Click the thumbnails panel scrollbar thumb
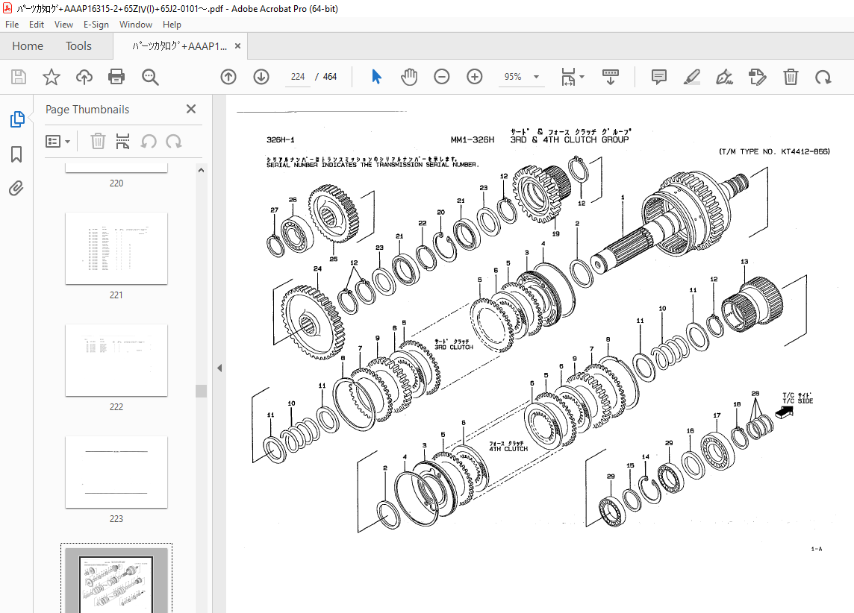Viewport: 854px width, 613px height. click(201, 391)
